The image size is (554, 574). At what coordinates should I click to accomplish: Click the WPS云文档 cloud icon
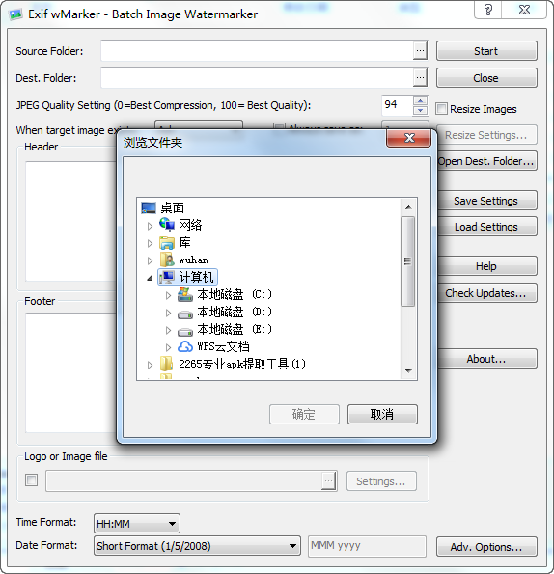tap(185, 346)
